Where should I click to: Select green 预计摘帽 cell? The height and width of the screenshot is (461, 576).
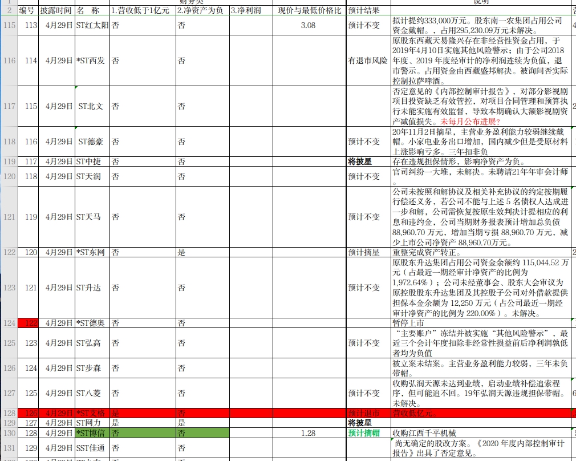[368, 433]
